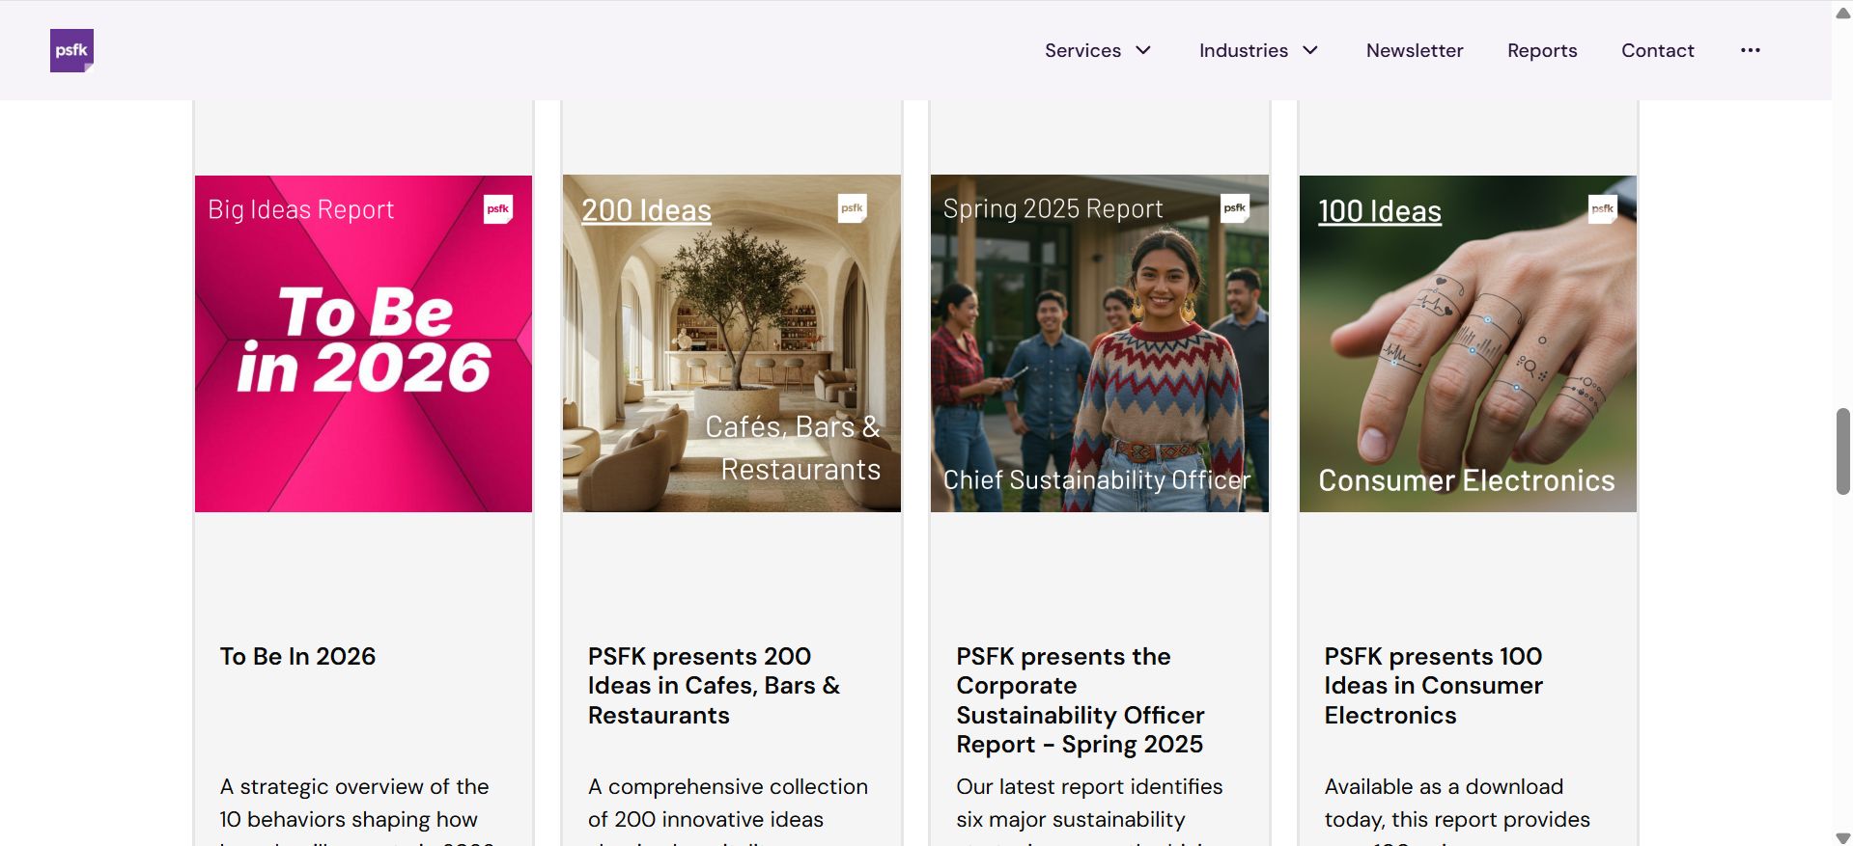
Task: Click the psfk badge on Spring 2025 Report cover
Action: pyautogui.click(x=1235, y=207)
